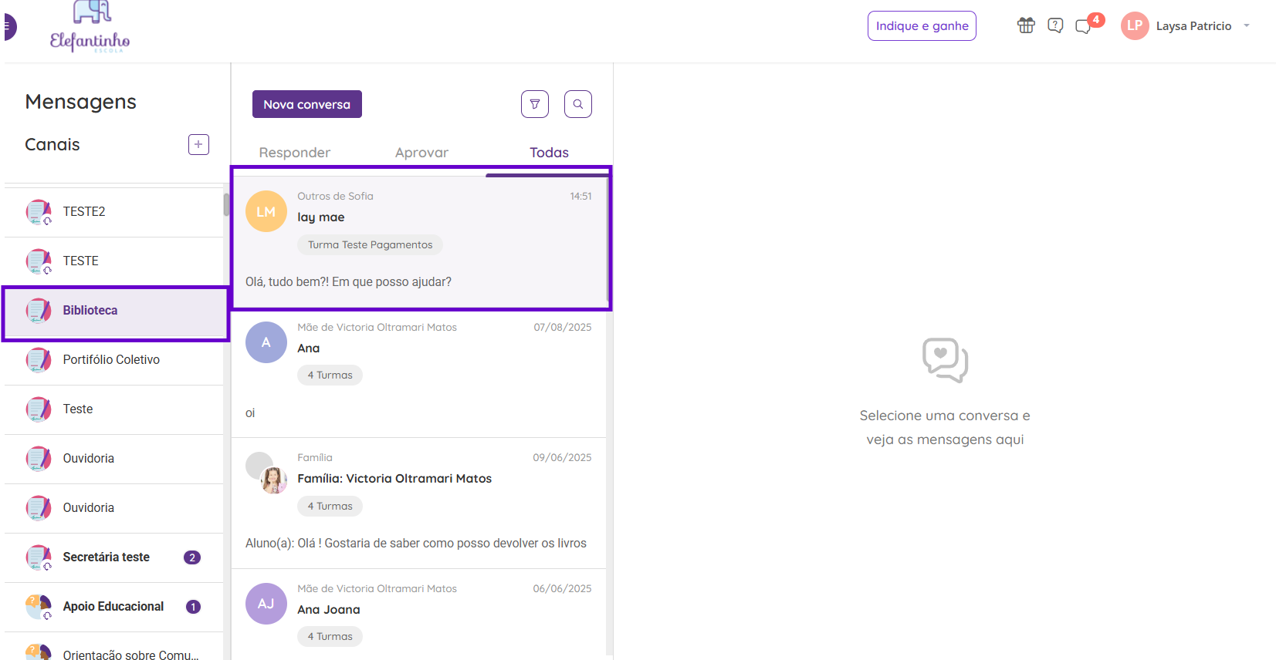Click the channels list scrollbar
Screen dimensions: 1276x660
click(x=226, y=204)
